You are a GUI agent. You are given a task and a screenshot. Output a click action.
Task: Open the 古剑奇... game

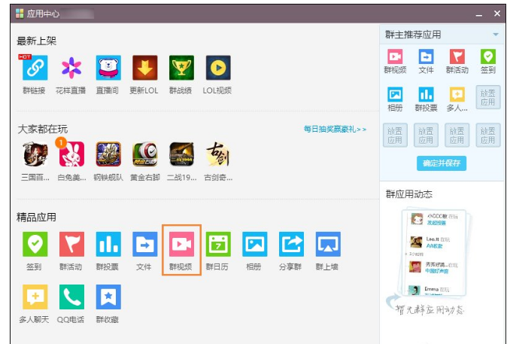pyautogui.click(x=218, y=154)
